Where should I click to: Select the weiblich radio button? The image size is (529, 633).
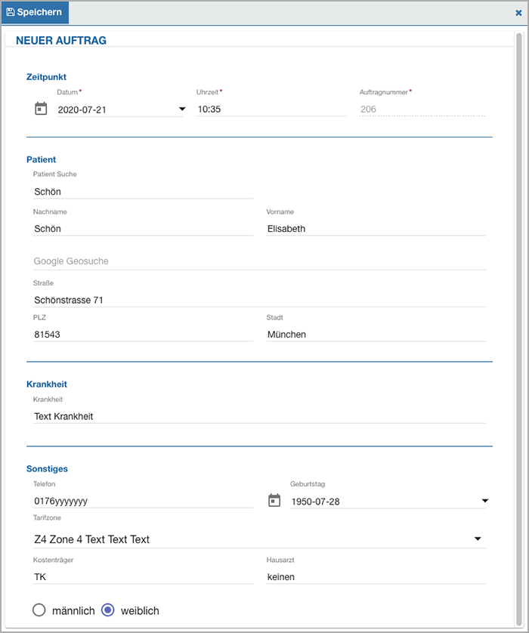pyautogui.click(x=108, y=610)
